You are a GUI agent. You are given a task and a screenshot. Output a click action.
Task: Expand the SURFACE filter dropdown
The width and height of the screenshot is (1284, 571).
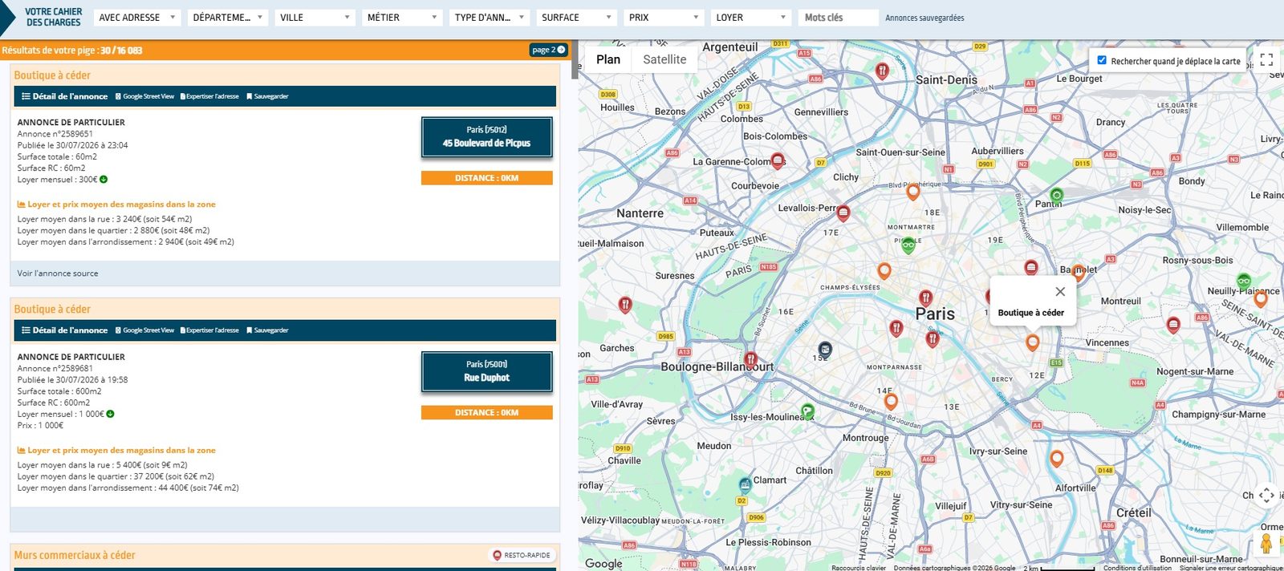[x=576, y=17]
